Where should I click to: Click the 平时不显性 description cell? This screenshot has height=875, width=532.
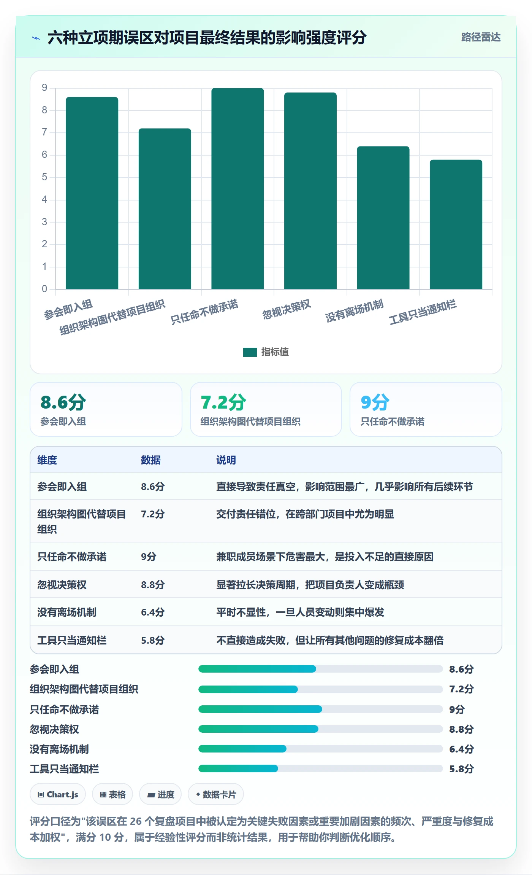[300, 612]
